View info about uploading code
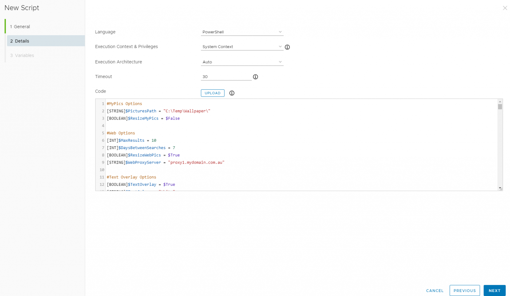The width and height of the screenshot is (510, 296). [x=231, y=93]
